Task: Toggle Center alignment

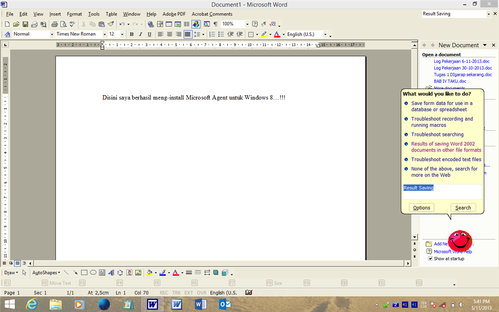Action: point(170,35)
